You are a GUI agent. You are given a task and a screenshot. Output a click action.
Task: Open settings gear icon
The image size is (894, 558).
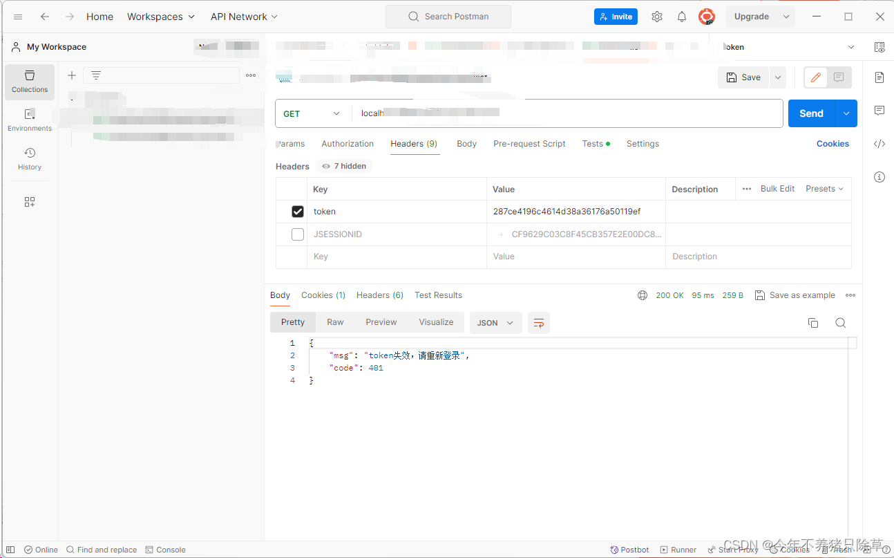pos(657,17)
